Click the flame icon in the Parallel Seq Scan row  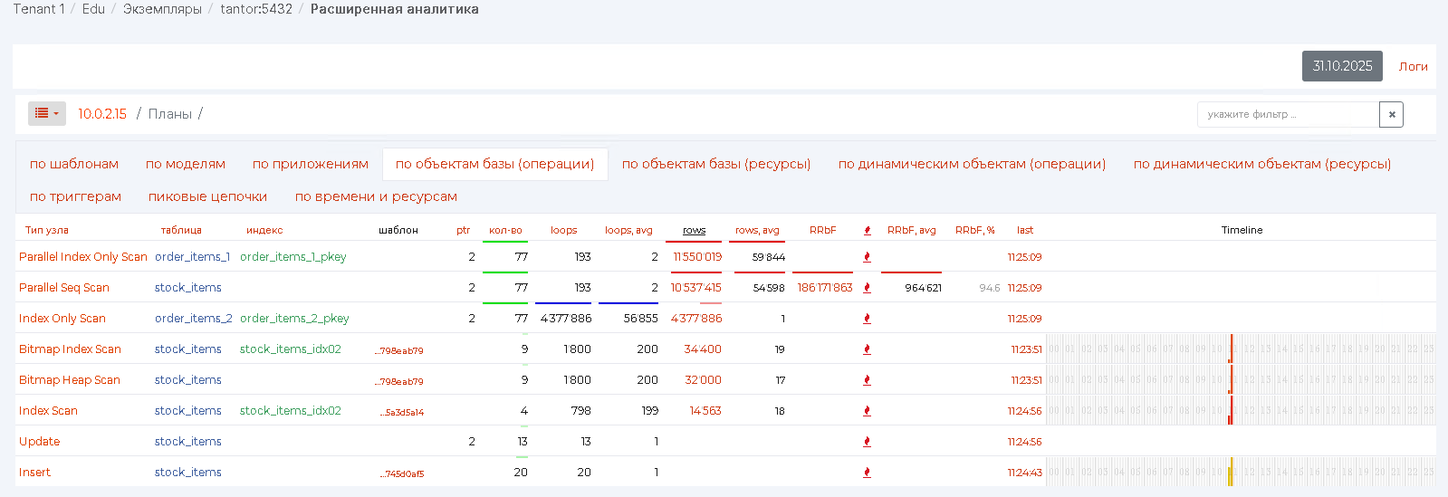pos(867,288)
